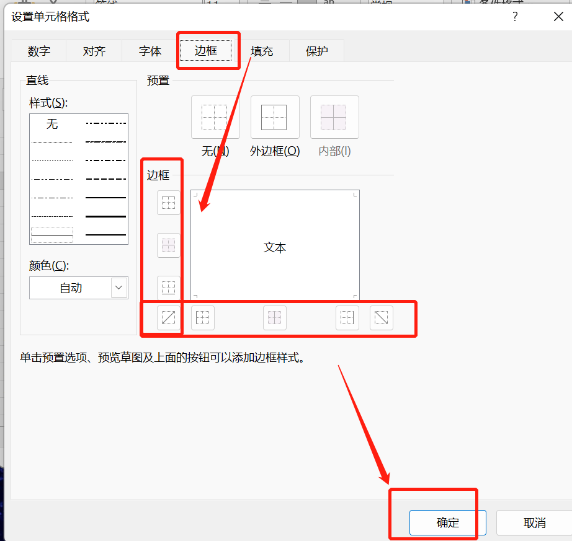Apply the inside horizontal border button
572x541 pixels.
click(169, 245)
